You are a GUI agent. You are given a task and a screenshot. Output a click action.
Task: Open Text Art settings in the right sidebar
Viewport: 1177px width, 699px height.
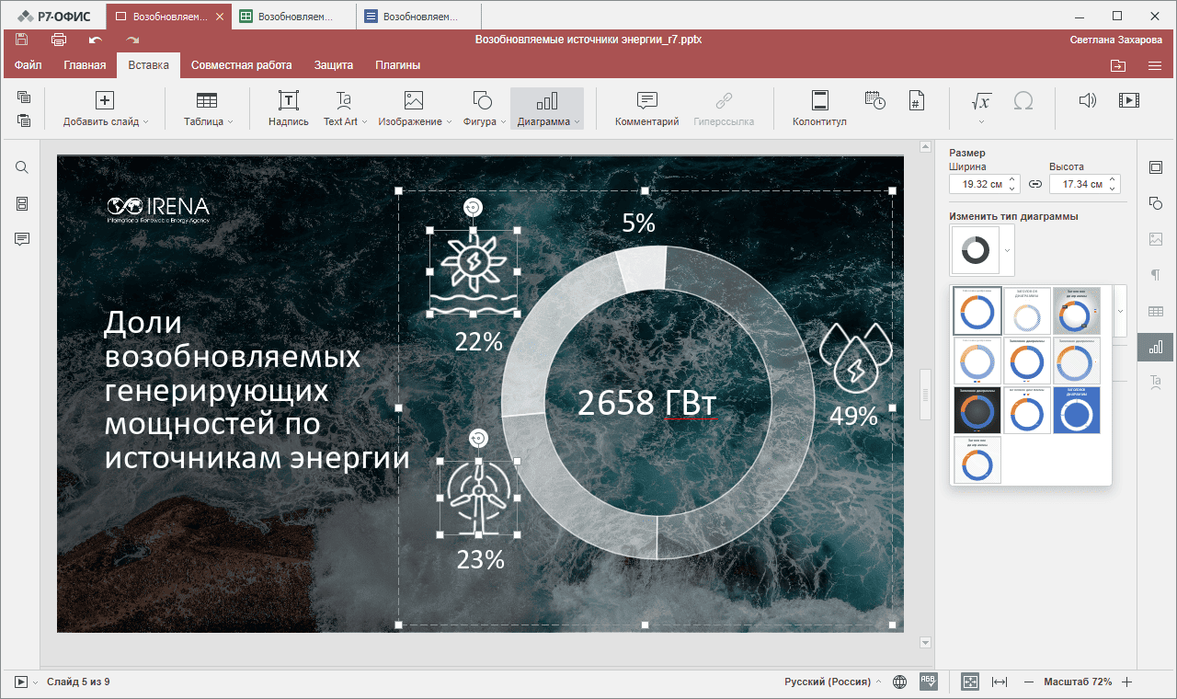1156,383
